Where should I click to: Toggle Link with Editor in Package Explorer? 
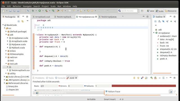pos(22,21)
